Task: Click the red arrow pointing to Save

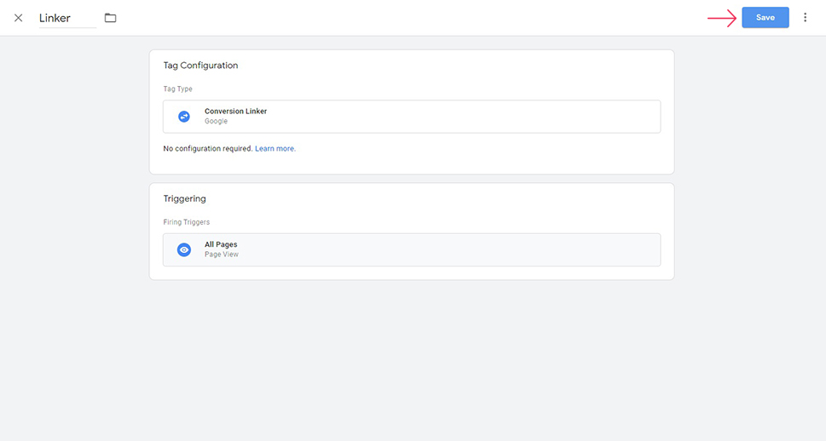Action: point(722,18)
